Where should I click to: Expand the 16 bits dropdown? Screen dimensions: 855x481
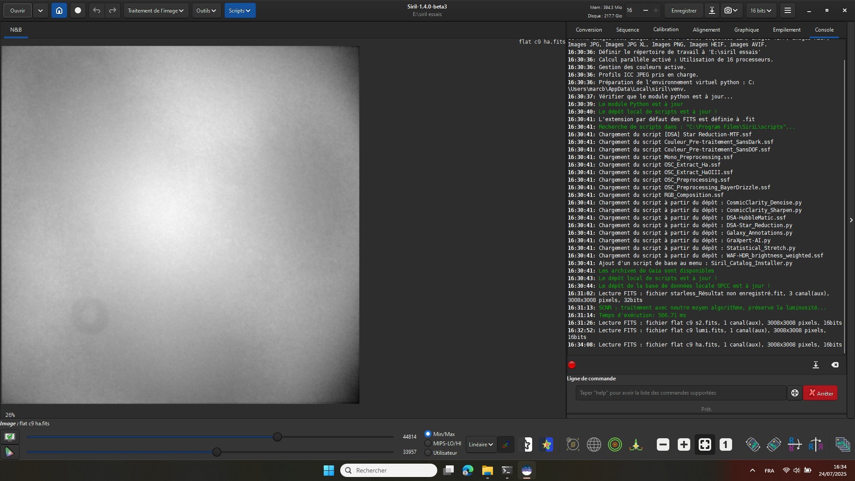tap(761, 10)
